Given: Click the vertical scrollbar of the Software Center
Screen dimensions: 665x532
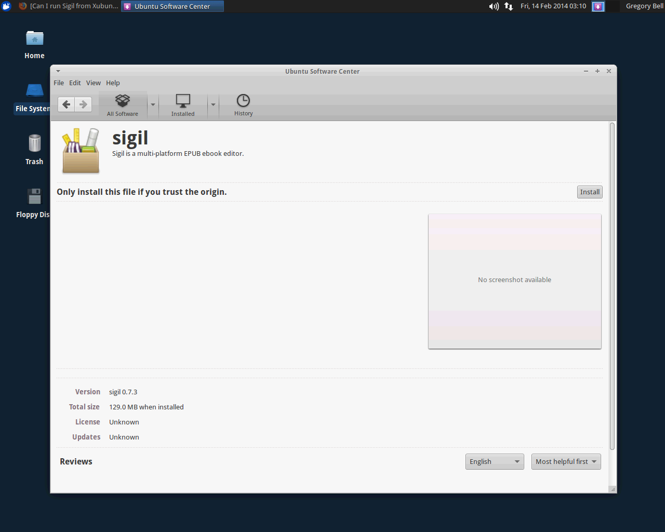Looking at the screenshot, I should point(612,286).
